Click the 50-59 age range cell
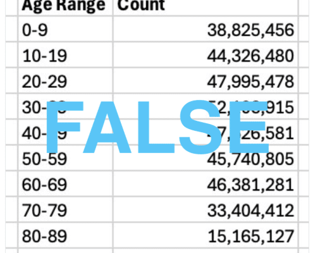Image resolution: width=313 pixels, height=253 pixels. coord(66,158)
